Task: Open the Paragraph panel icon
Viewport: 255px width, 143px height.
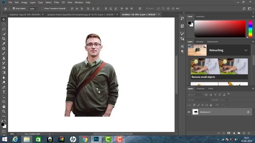Action: (x=182, y=51)
